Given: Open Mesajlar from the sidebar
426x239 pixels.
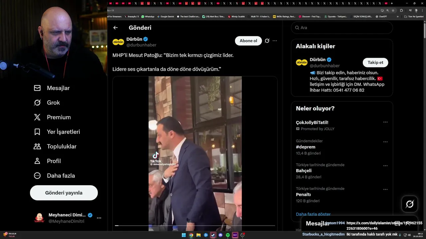Looking at the screenshot, I should click(52, 88).
